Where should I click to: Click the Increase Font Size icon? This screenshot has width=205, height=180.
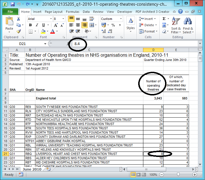[x=56, y=25]
